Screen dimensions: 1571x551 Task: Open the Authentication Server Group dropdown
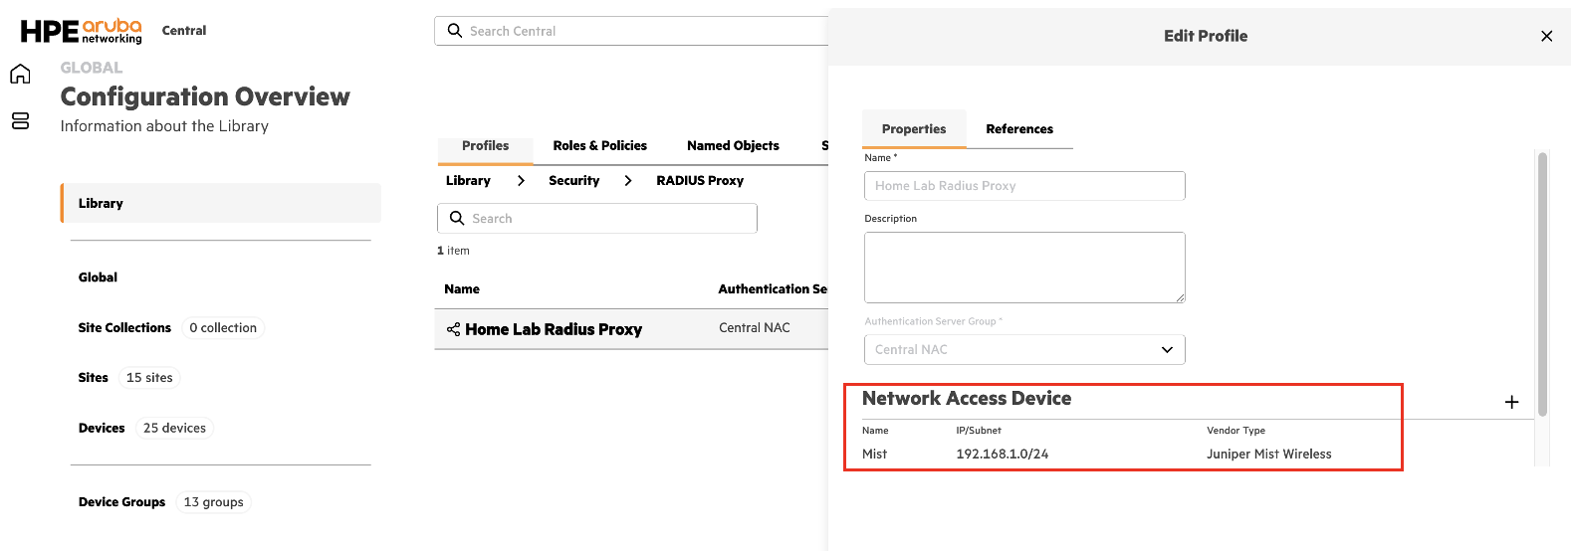(x=1024, y=349)
